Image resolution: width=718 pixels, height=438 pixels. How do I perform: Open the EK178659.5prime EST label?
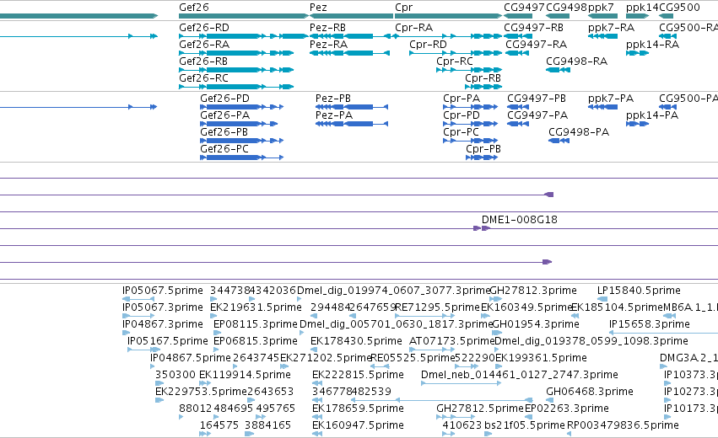point(358,409)
